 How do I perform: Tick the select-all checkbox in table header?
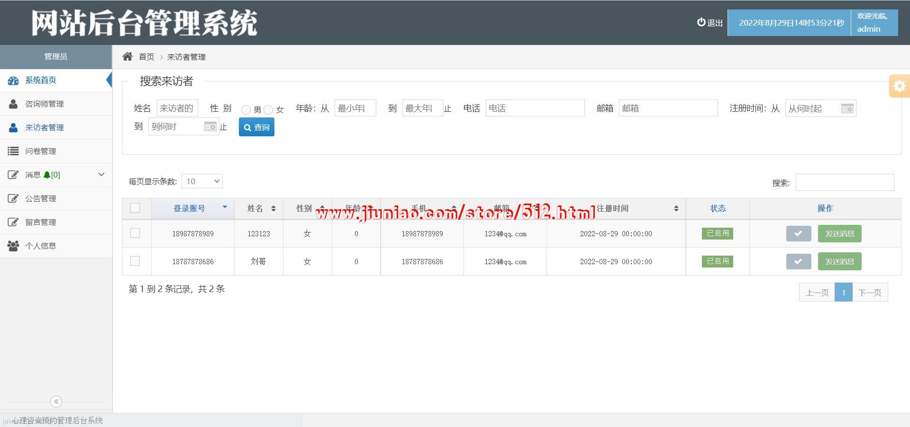135,208
